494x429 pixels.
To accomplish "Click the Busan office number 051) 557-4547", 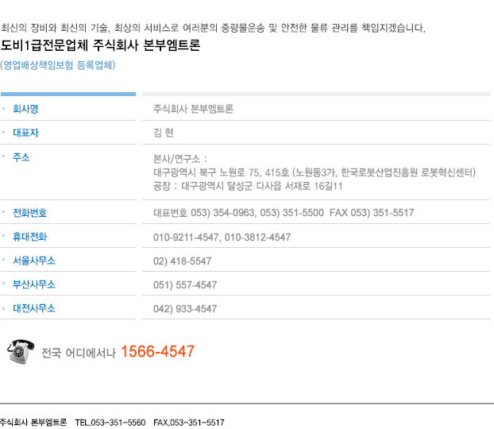I will pos(184,284).
